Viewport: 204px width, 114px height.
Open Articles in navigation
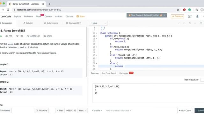tap(59, 16)
